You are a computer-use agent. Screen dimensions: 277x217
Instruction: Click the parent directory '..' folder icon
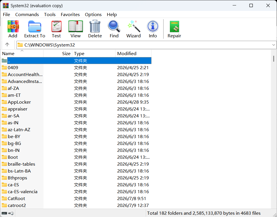pos(4,61)
